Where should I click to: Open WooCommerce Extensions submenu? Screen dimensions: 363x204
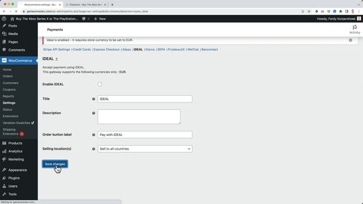10,116
